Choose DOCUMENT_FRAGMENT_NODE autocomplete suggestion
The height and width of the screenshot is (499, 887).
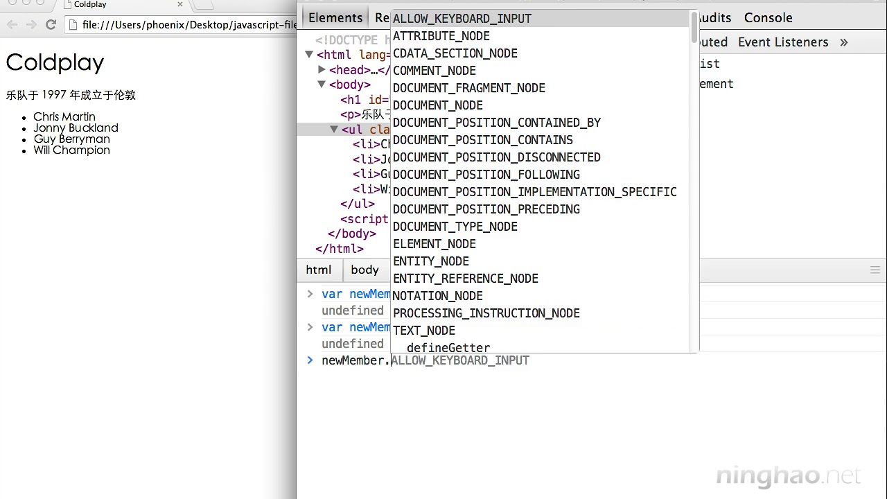click(x=541, y=88)
